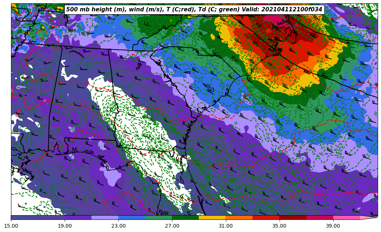Click the 19.00 colorbar tick label
Viewport: 381px width, 232px height.
[65, 226]
